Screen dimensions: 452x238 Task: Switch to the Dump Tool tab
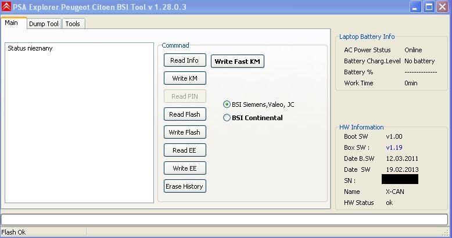(x=44, y=24)
